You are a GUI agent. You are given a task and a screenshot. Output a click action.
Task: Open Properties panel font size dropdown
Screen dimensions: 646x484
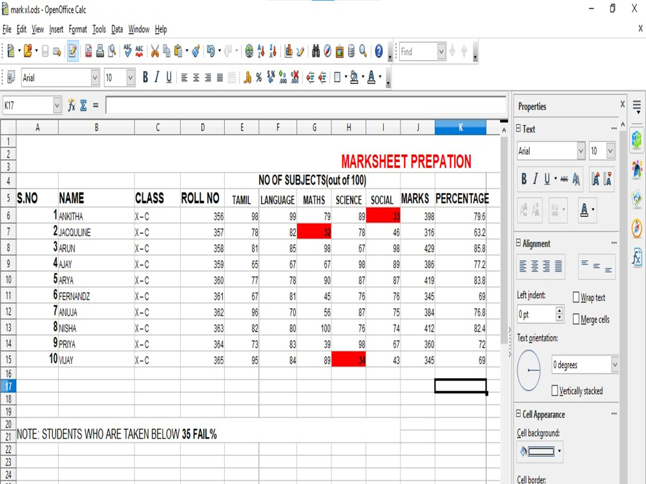[x=610, y=151]
